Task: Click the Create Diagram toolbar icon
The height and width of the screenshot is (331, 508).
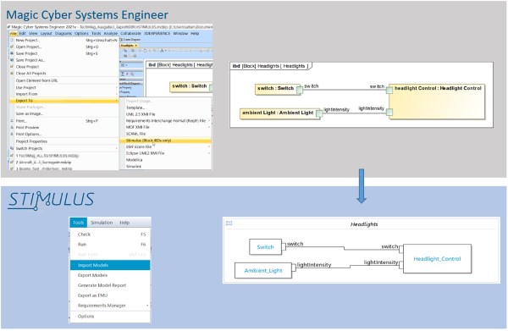Action: coord(121,40)
